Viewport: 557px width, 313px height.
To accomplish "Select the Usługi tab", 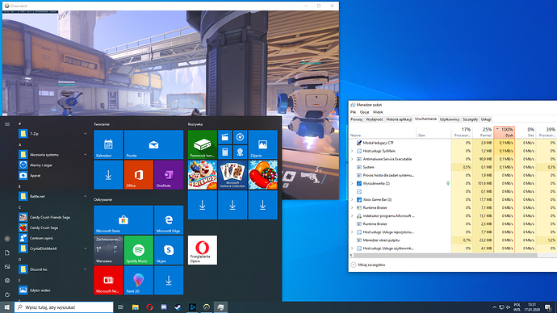I will pyautogui.click(x=486, y=119).
